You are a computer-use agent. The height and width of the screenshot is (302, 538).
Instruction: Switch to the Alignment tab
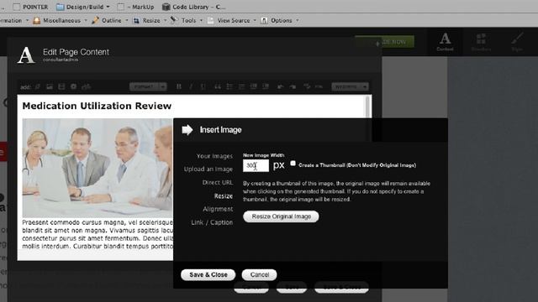point(218,209)
